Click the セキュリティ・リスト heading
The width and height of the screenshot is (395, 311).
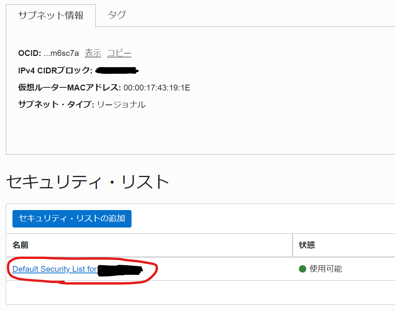pyautogui.click(x=88, y=182)
